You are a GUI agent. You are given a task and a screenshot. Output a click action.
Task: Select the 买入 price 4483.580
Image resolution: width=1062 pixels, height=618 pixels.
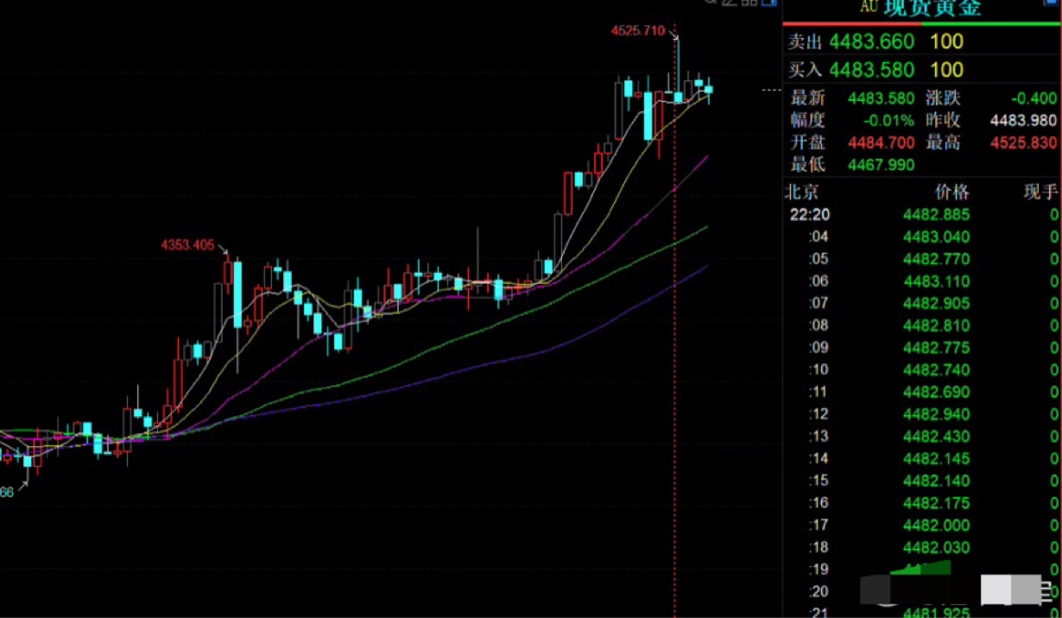pos(872,70)
